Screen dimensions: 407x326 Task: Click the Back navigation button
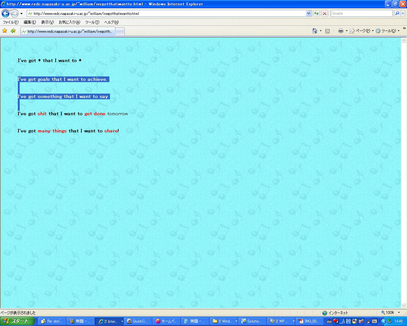coord(5,13)
